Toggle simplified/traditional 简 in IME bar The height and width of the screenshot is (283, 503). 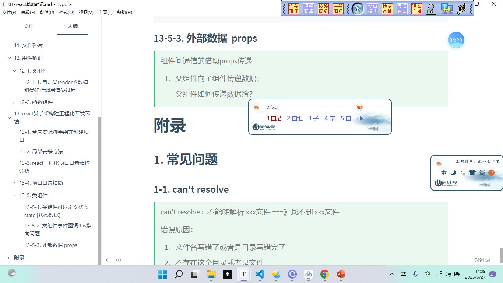click(482, 172)
